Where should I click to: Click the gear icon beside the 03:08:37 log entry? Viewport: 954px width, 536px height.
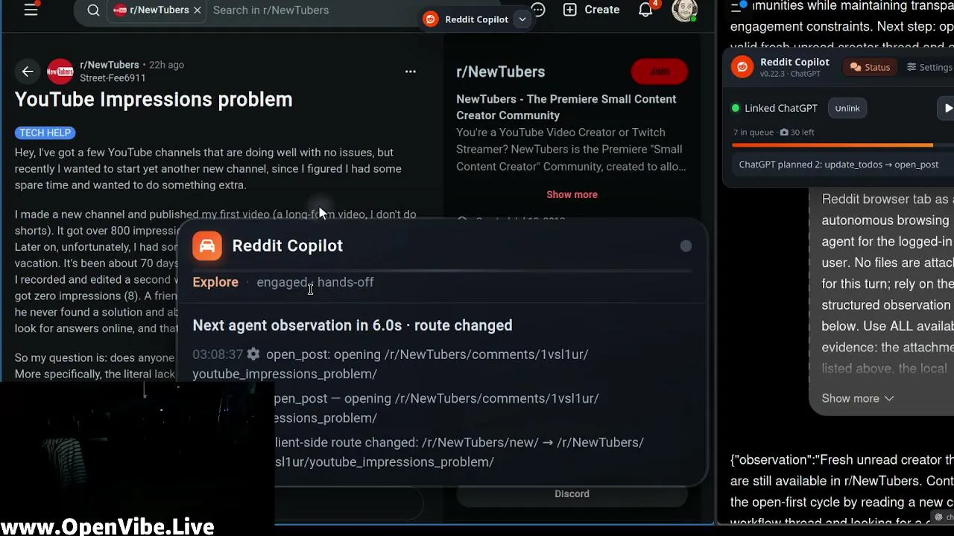[253, 354]
